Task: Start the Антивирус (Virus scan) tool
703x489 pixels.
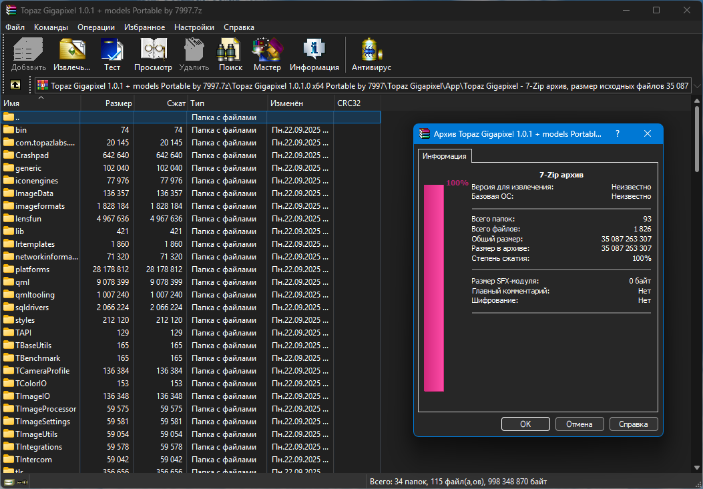Action: point(371,53)
